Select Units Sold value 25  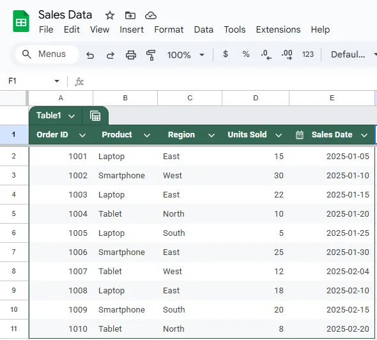[x=256, y=252]
